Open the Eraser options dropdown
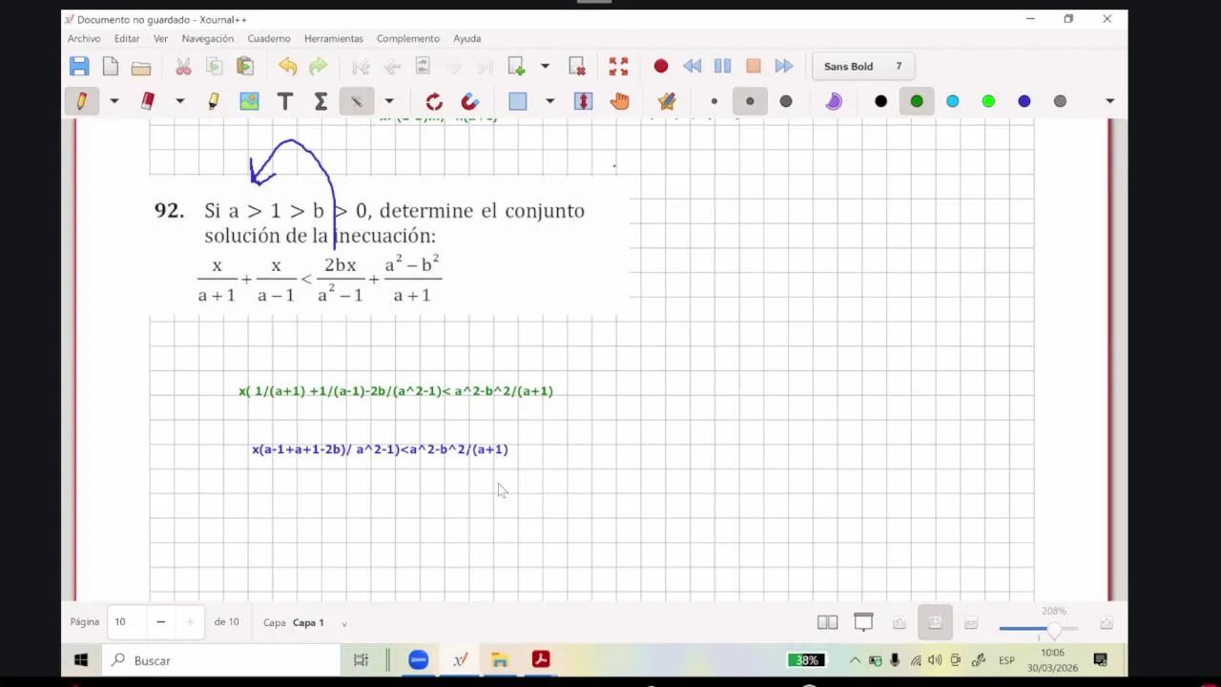Image resolution: width=1221 pixels, height=687 pixels. [x=179, y=101]
